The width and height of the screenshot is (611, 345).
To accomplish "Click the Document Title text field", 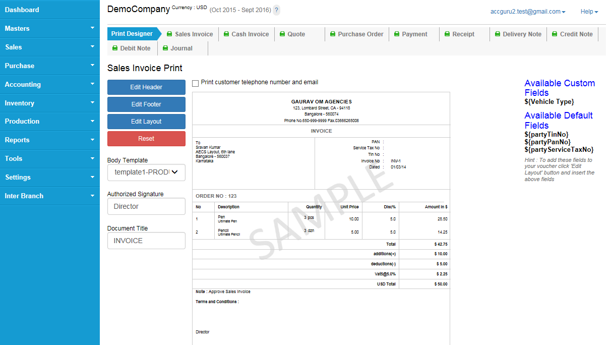I will tap(146, 241).
